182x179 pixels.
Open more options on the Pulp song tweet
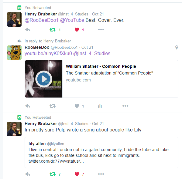click(x=101, y=174)
